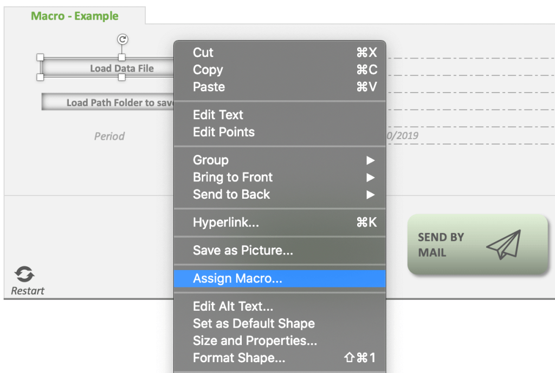Expand the Group submenu arrow
The height and width of the screenshot is (373, 555).
click(x=370, y=160)
